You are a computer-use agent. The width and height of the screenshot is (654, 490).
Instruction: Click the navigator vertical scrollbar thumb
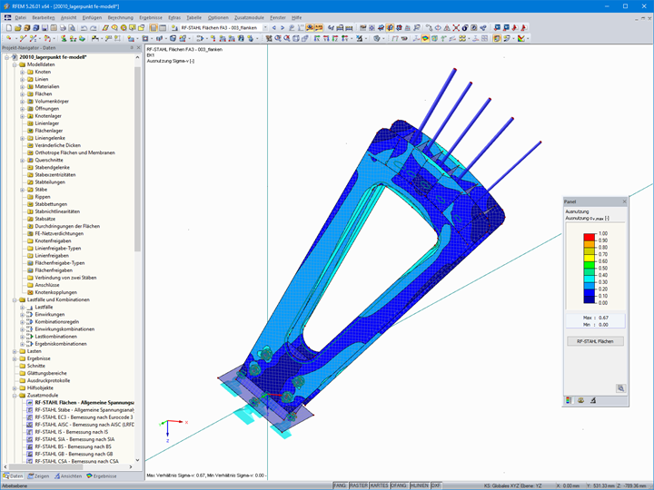coord(138,158)
